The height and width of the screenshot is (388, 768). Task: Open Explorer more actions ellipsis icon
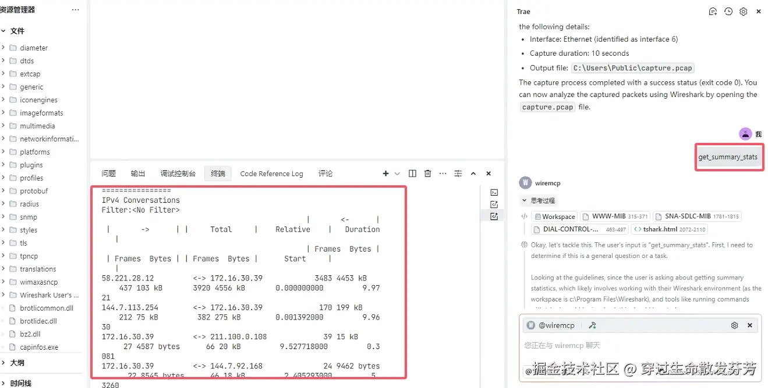75,9
